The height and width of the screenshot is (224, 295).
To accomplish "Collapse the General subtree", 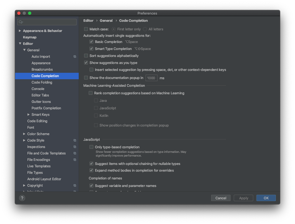I will pyautogui.click(x=24, y=50).
